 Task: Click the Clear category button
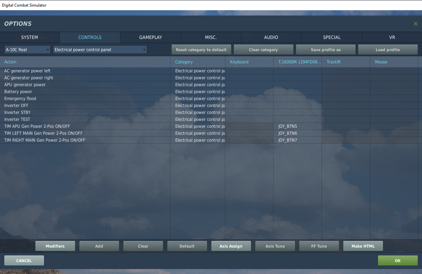pyautogui.click(x=263, y=50)
